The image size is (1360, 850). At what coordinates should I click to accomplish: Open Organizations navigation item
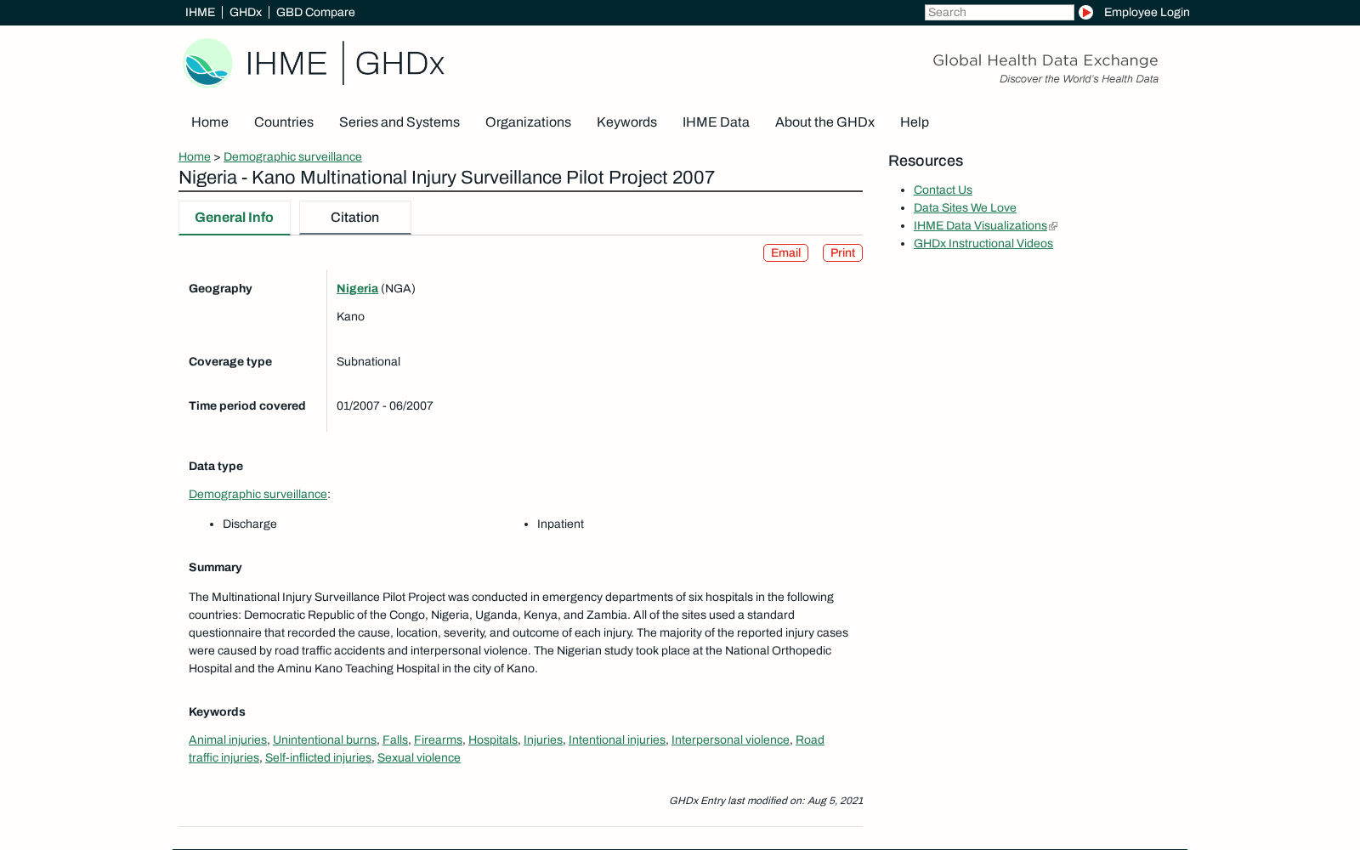coord(528,122)
